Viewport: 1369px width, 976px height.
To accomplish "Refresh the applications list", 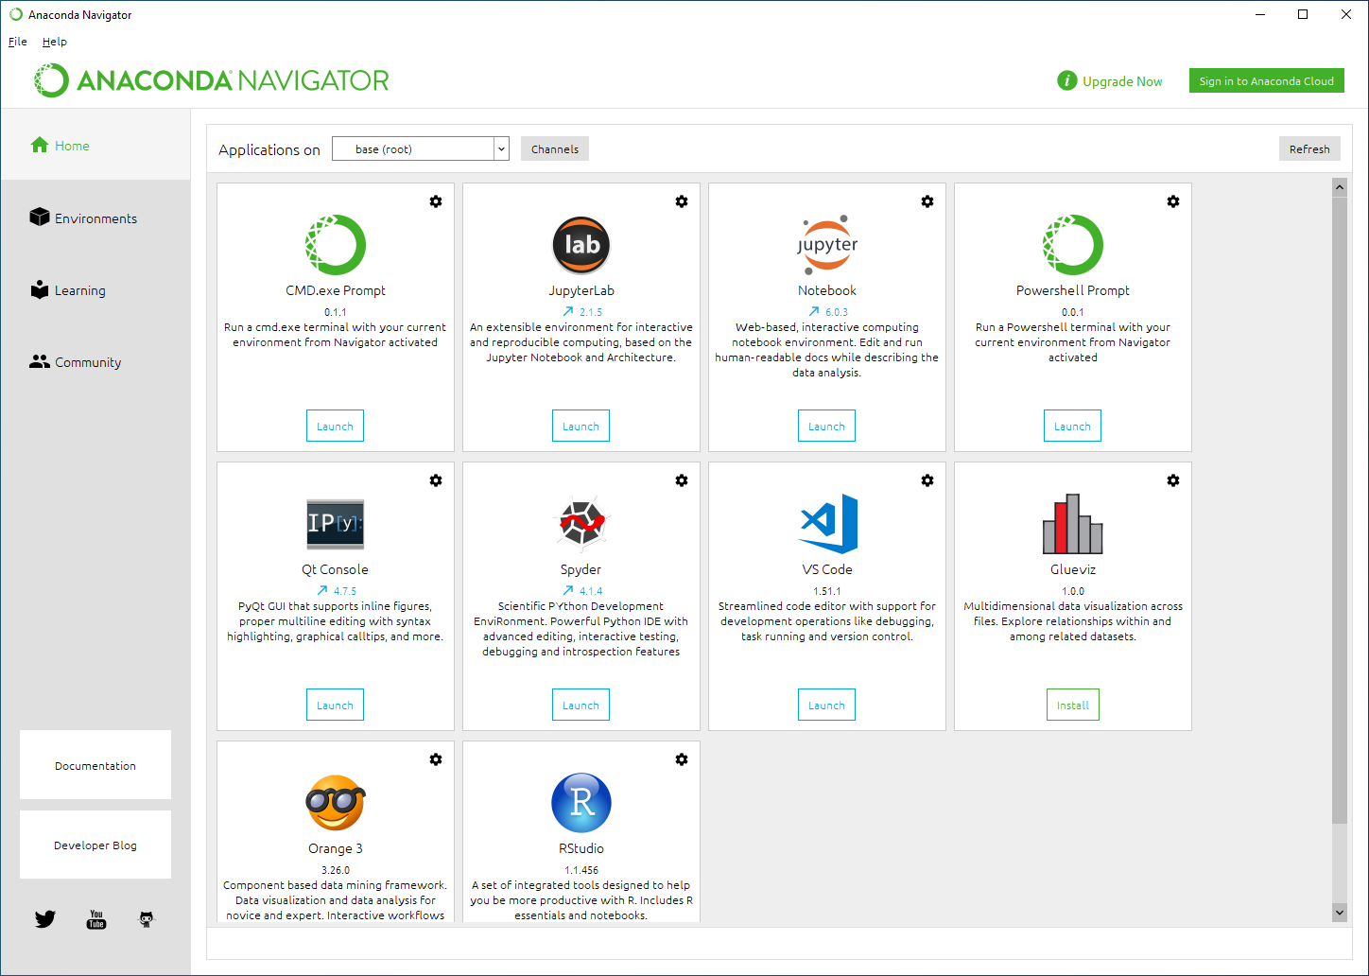I will pos(1309,148).
